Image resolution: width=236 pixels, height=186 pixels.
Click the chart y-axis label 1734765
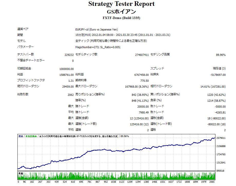221,154
